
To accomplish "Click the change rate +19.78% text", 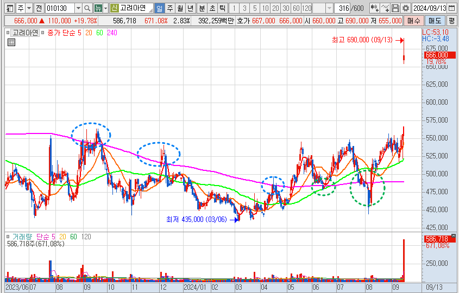I will (x=85, y=21).
